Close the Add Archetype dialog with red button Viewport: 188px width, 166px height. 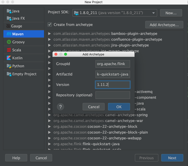56,54
